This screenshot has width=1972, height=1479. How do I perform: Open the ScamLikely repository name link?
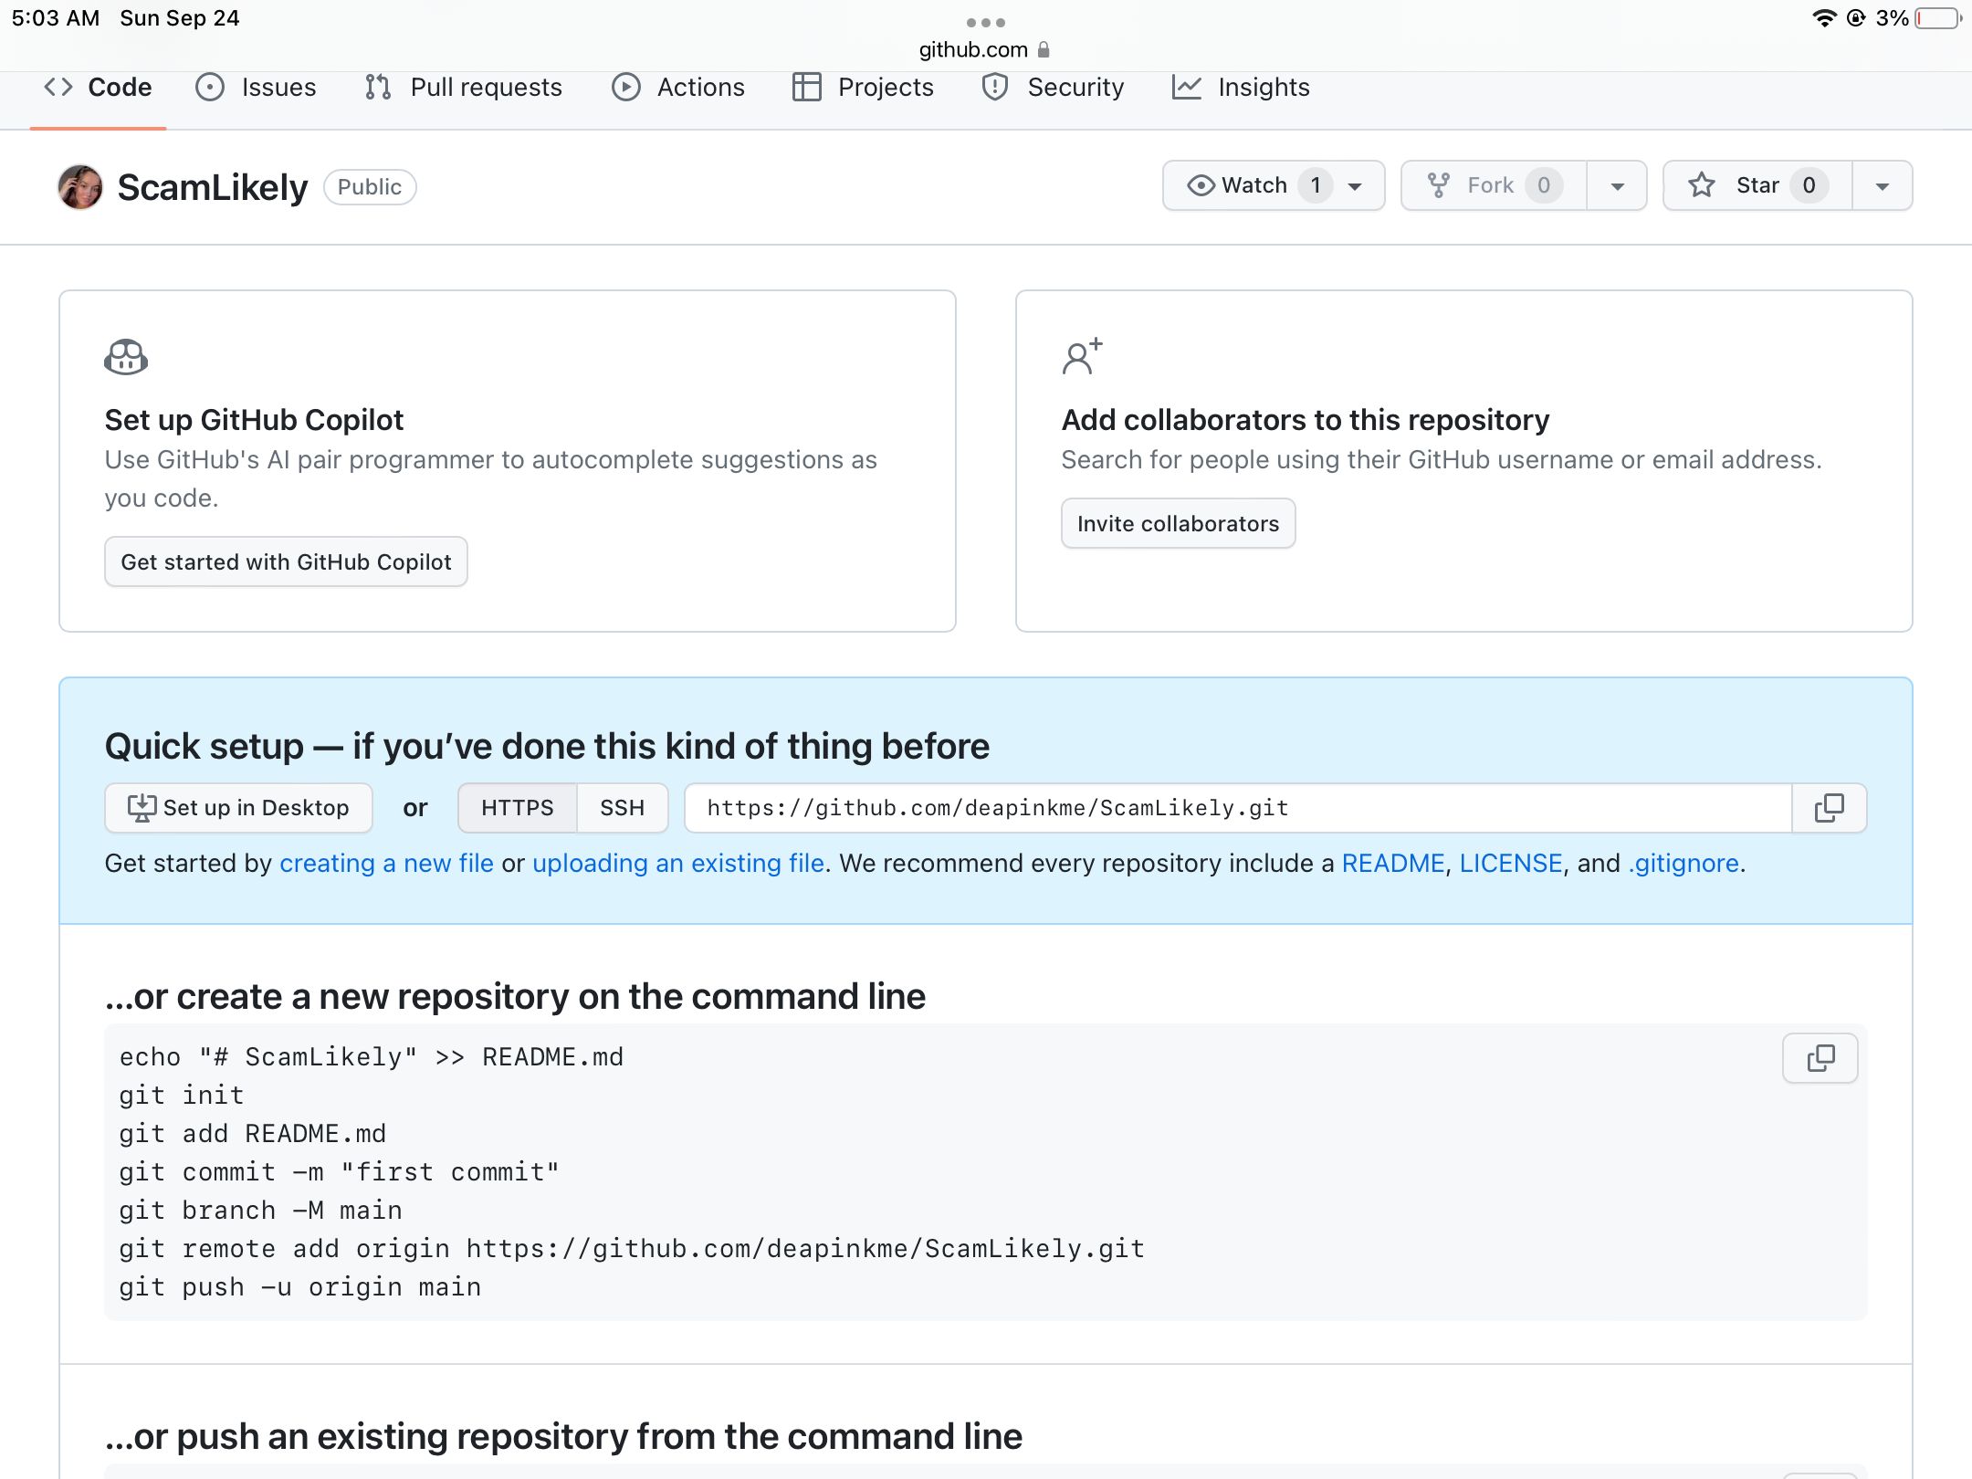tap(213, 187)
